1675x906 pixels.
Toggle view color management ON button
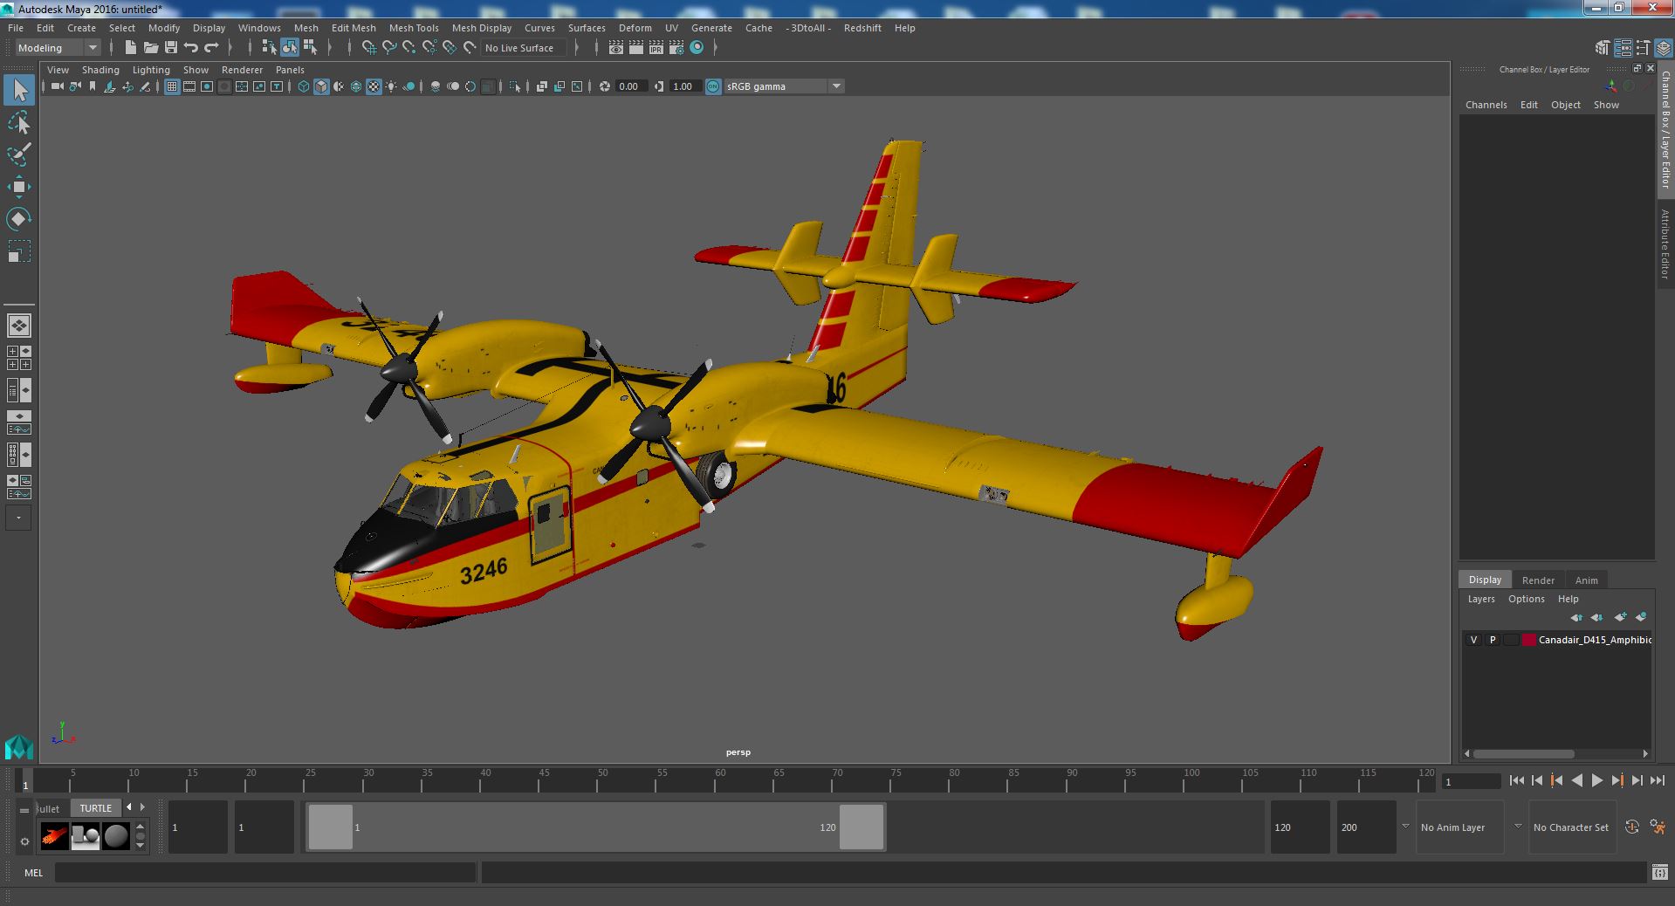pos(713,86)
